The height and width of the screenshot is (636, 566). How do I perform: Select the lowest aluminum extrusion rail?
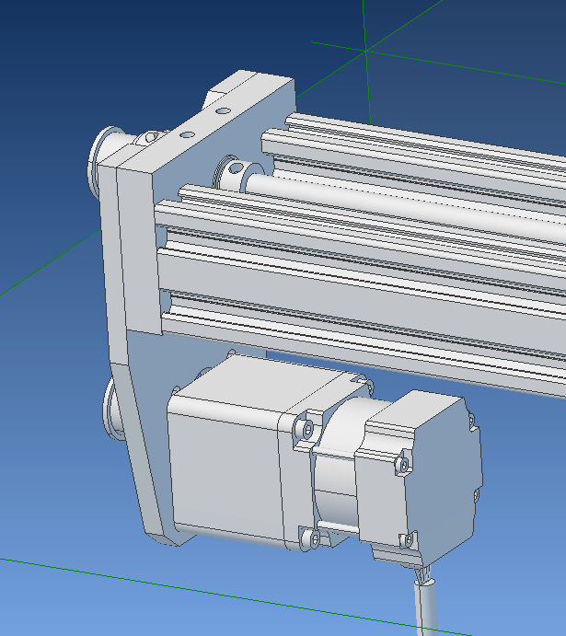tap(368, 322)
